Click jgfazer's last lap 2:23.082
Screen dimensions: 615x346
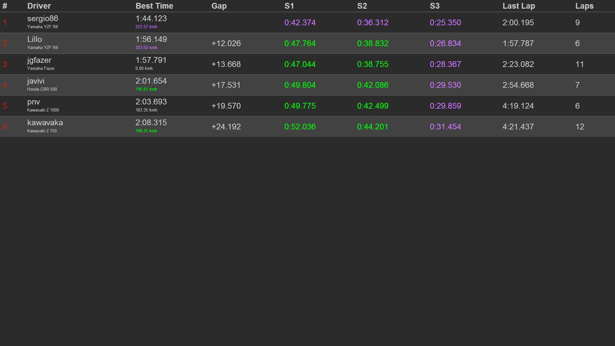click(x=518, y=64)
